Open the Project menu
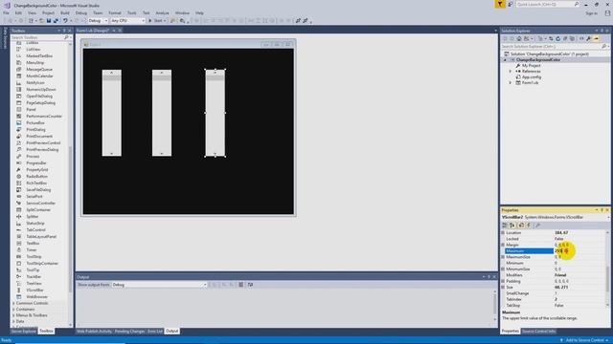This screenshot has width=613, height=344. pyautogui.click(x=48, y=12)
